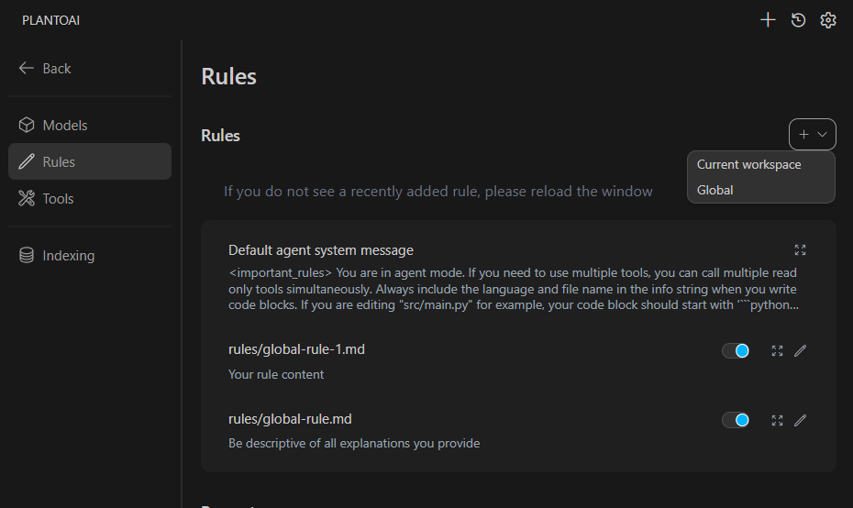Click the add rule plus dropdown button

coord(813,135)
